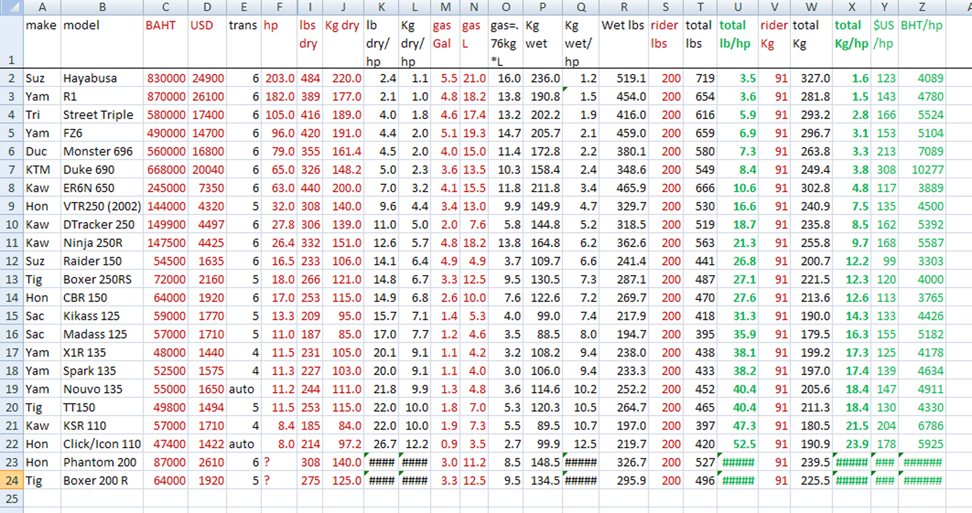The width and height of the screenshot is (972, 513).
Task: Click row header 13
Action: coord(12,279)
